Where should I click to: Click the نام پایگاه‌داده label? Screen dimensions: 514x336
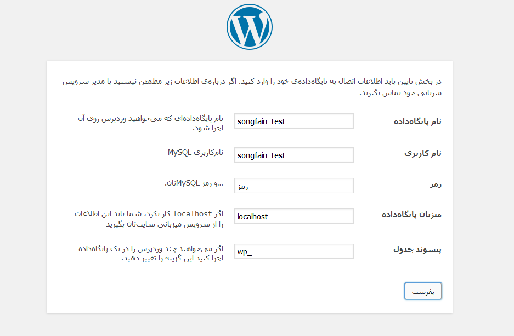coord(417,121)
